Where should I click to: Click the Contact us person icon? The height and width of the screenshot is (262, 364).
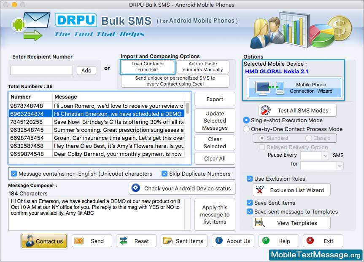click(x=30, y=241)
